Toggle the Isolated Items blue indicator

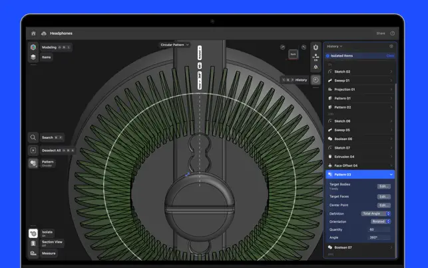(x=327, y=56)
